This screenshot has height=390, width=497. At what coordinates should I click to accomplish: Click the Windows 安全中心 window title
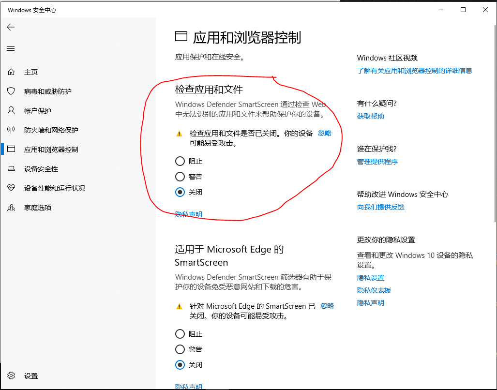pos(31,10)
